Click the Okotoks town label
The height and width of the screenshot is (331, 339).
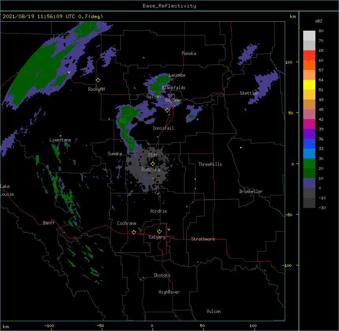point(162,275)
